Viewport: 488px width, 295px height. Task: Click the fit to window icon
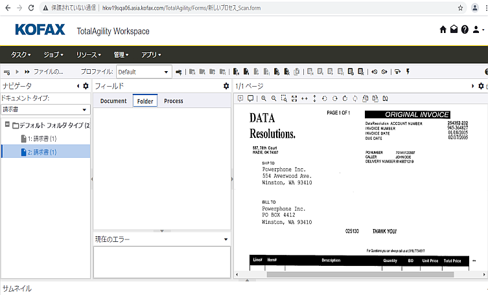(294, 98)
